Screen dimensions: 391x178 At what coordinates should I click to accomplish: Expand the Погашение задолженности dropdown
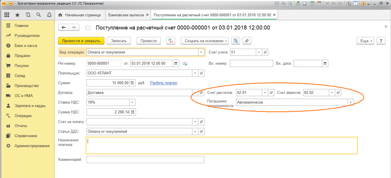[350, 102]
